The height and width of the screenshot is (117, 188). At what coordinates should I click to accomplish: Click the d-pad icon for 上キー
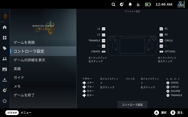(x=84, y=83)
